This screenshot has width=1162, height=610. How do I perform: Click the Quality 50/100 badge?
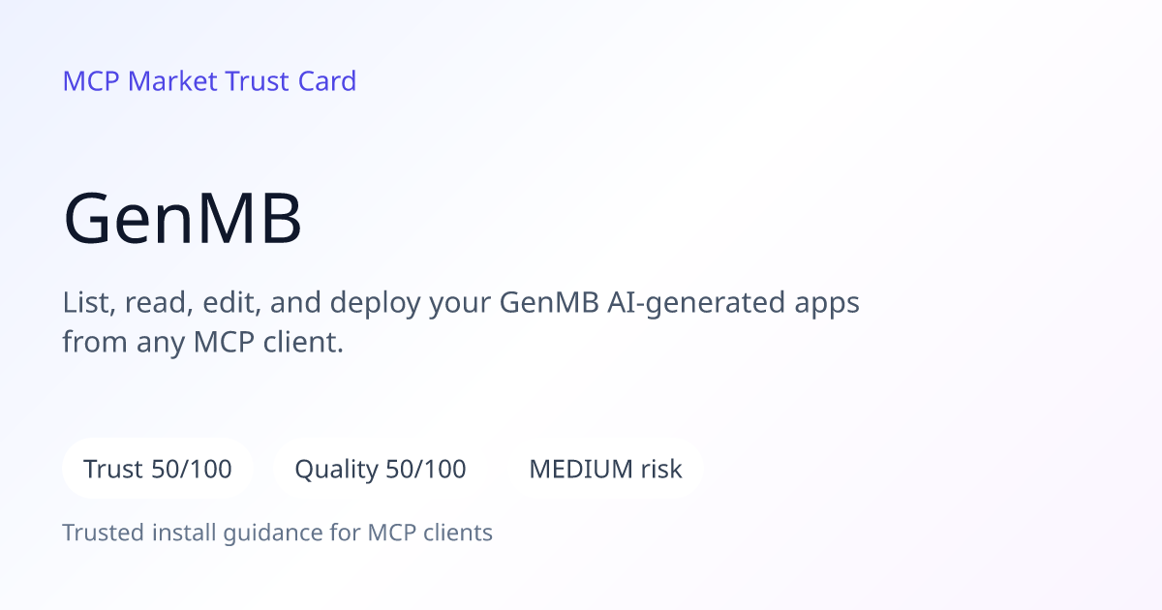381,469
